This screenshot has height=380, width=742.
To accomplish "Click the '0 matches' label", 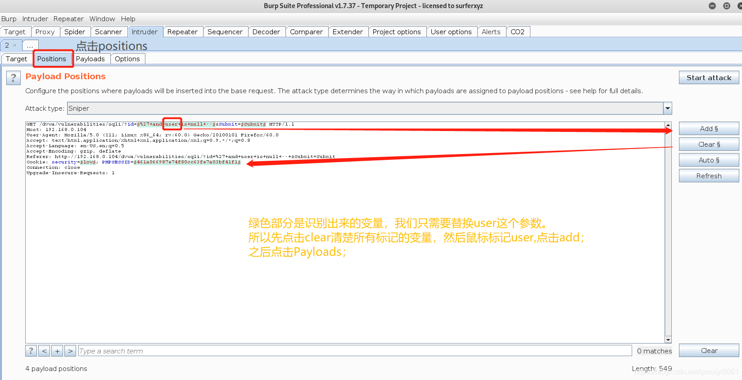I will (654, 351).
